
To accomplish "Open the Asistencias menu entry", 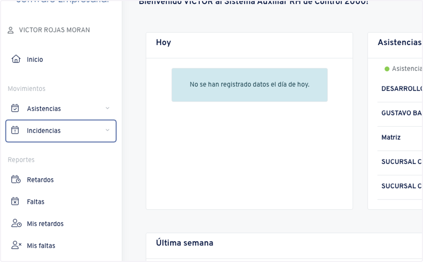I will tap(61, 108).
